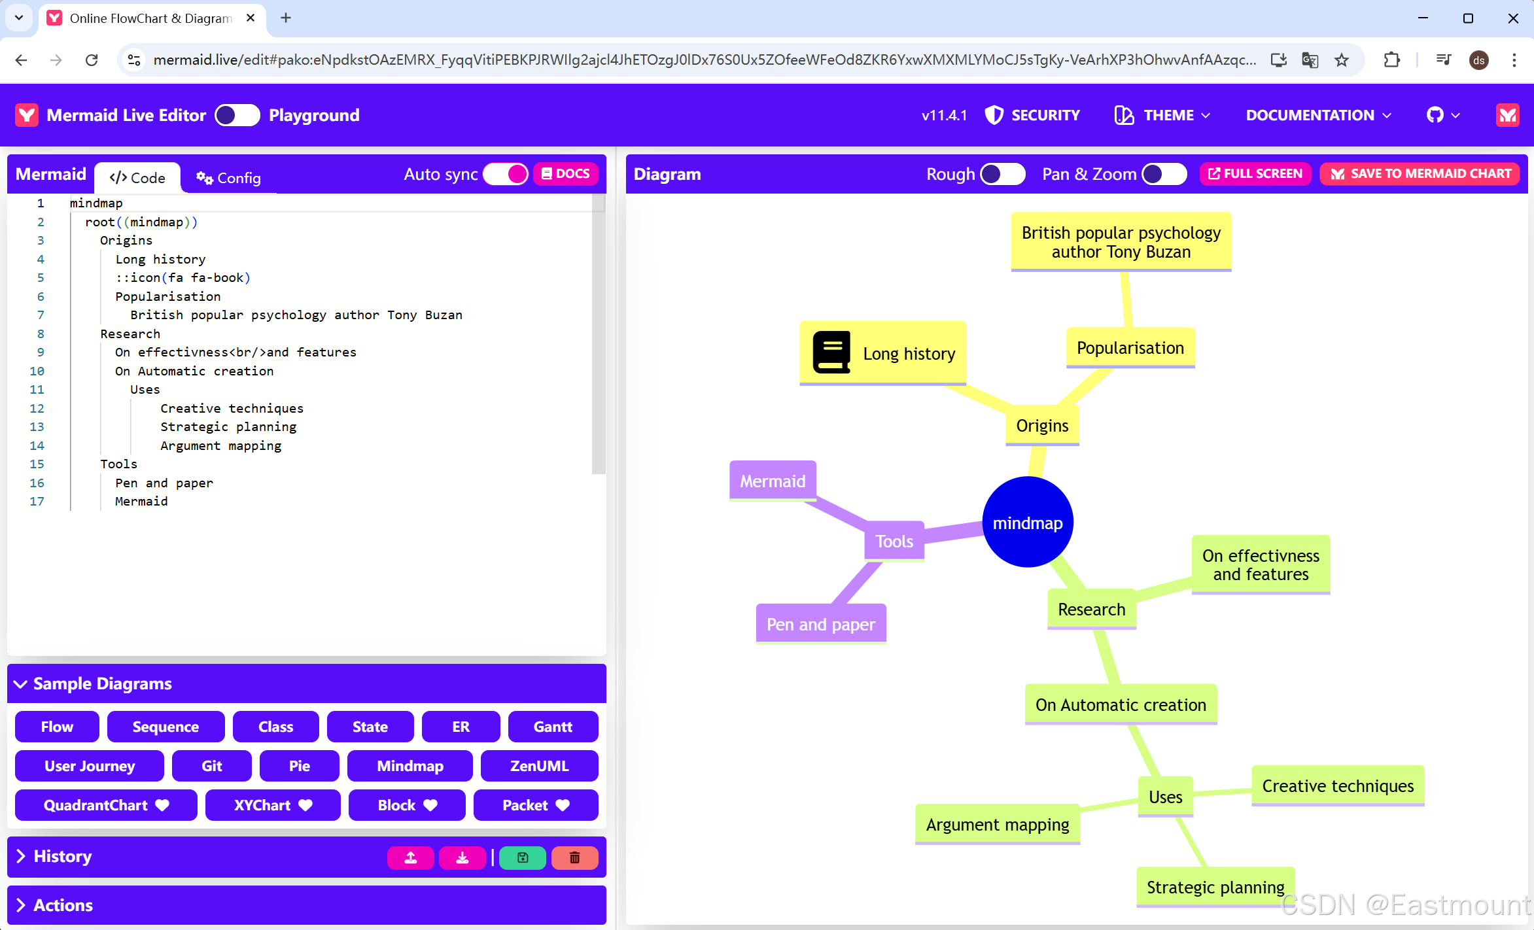Load the Gantt sample diagram
This screenshot has width=1534, height=930.
[552, 727]
